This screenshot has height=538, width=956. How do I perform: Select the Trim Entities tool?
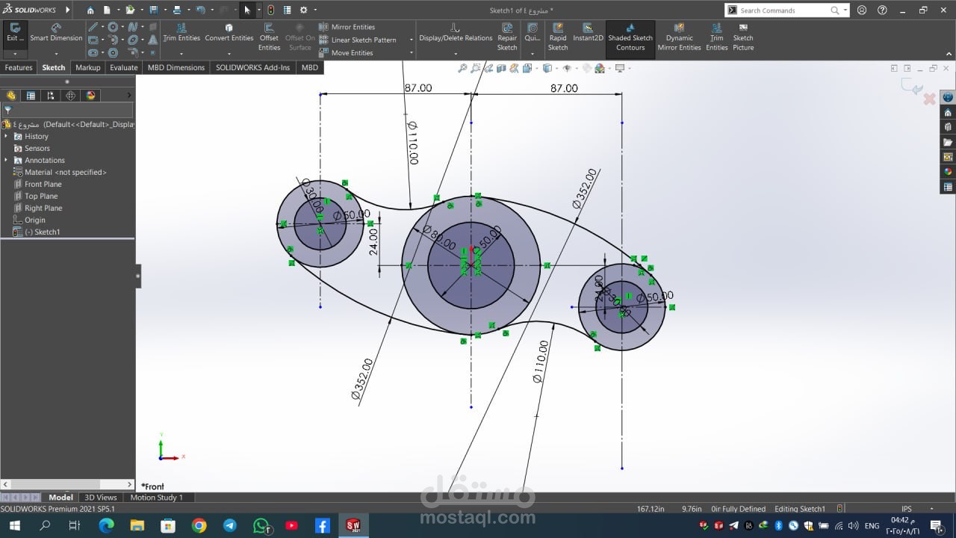pyautogui.click(x=181, y=32)
